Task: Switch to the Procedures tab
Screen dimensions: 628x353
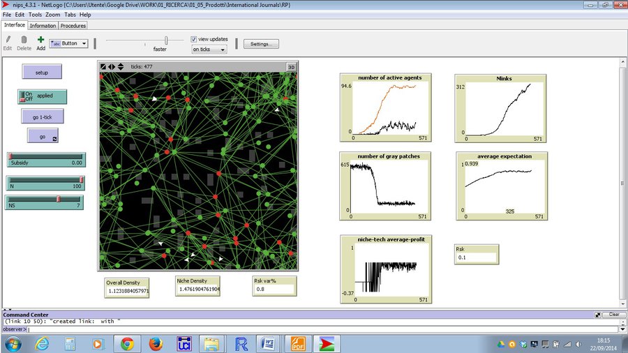Action: click(x=73, y=26)
